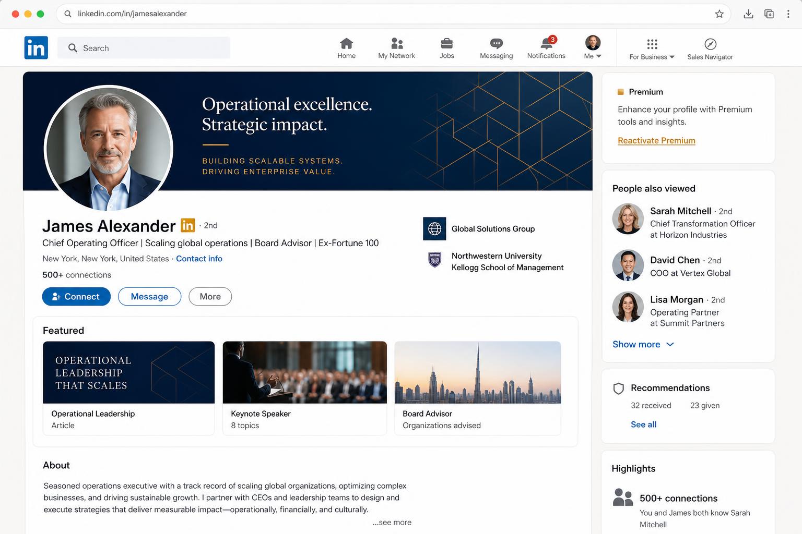The image size is (802, 534).
Task: Open Lisa Morgan's profile name
Action: 677,299
